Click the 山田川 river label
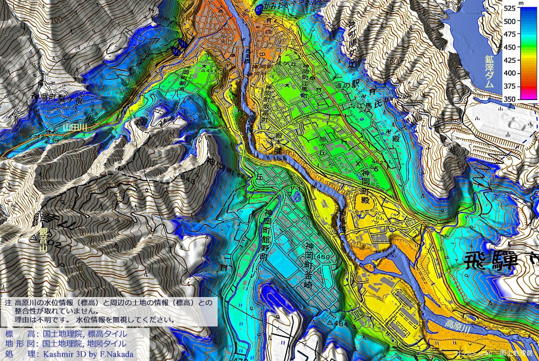 pyautogui.click(x=76, y=127)
